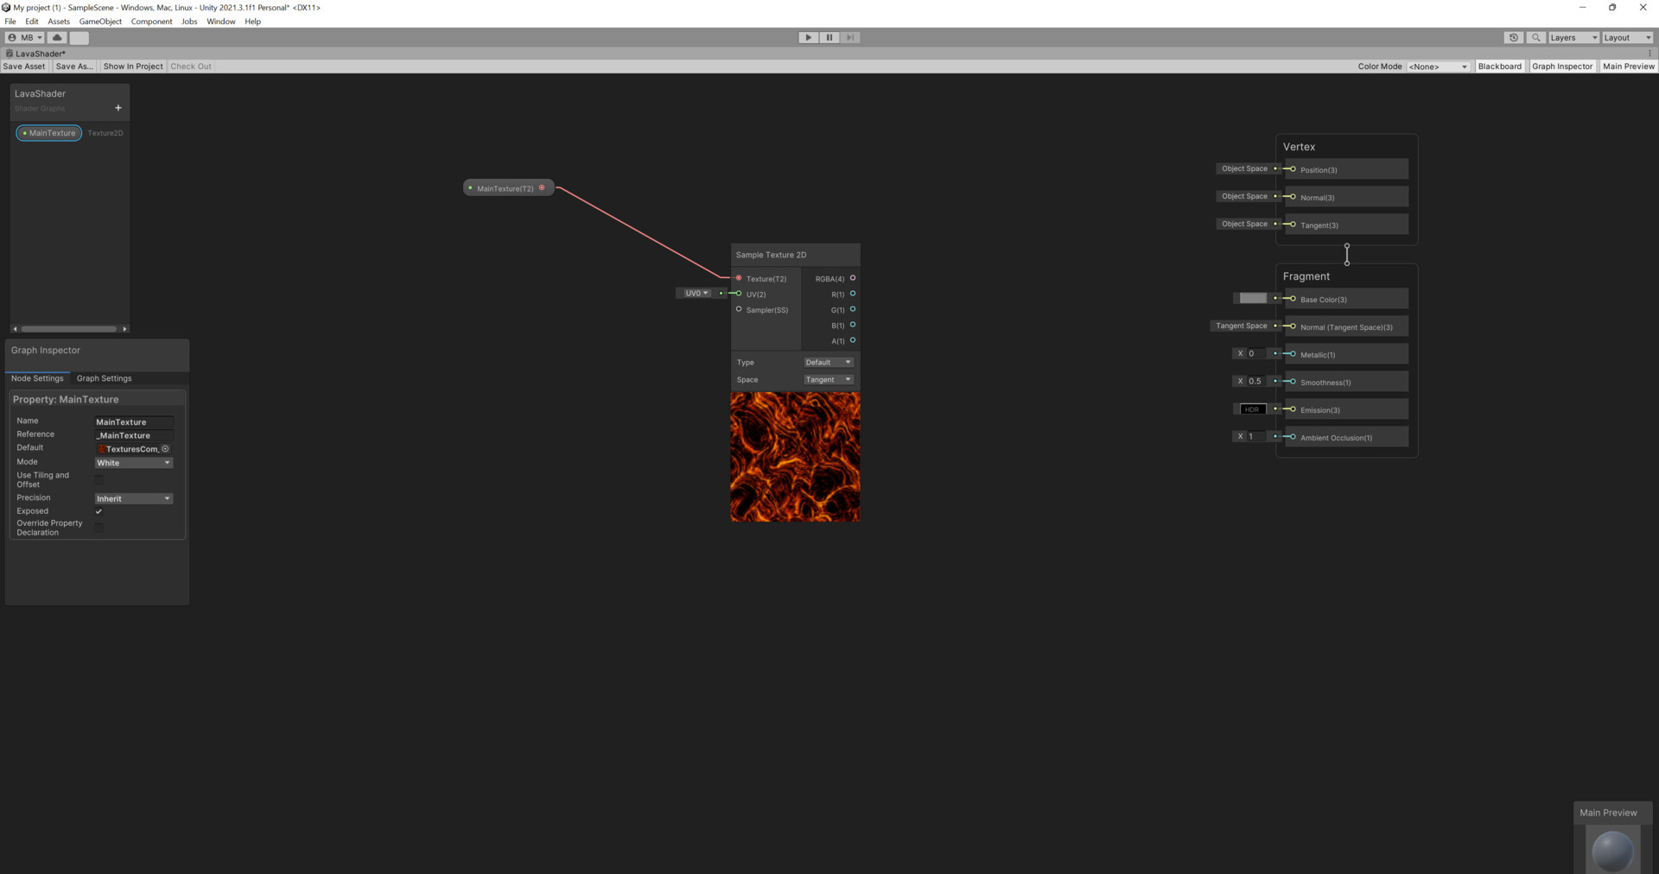
Task: Disable the Exposed checkbox for MainTexture
Action: click(x=99, y=511)
